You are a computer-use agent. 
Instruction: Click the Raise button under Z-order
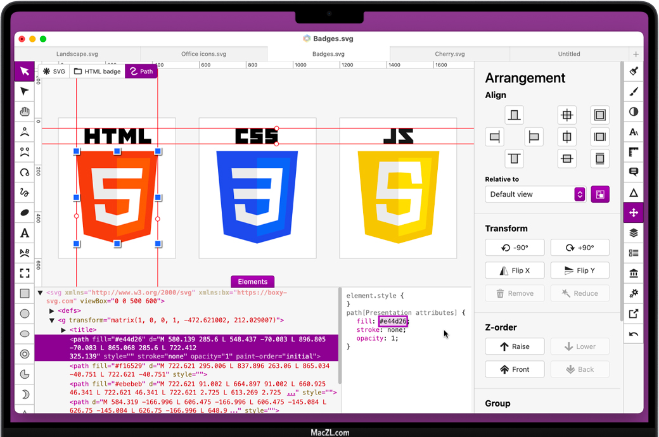[514, 346]
